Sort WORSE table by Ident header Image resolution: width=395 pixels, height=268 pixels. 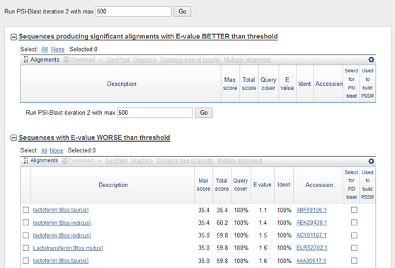284,185
